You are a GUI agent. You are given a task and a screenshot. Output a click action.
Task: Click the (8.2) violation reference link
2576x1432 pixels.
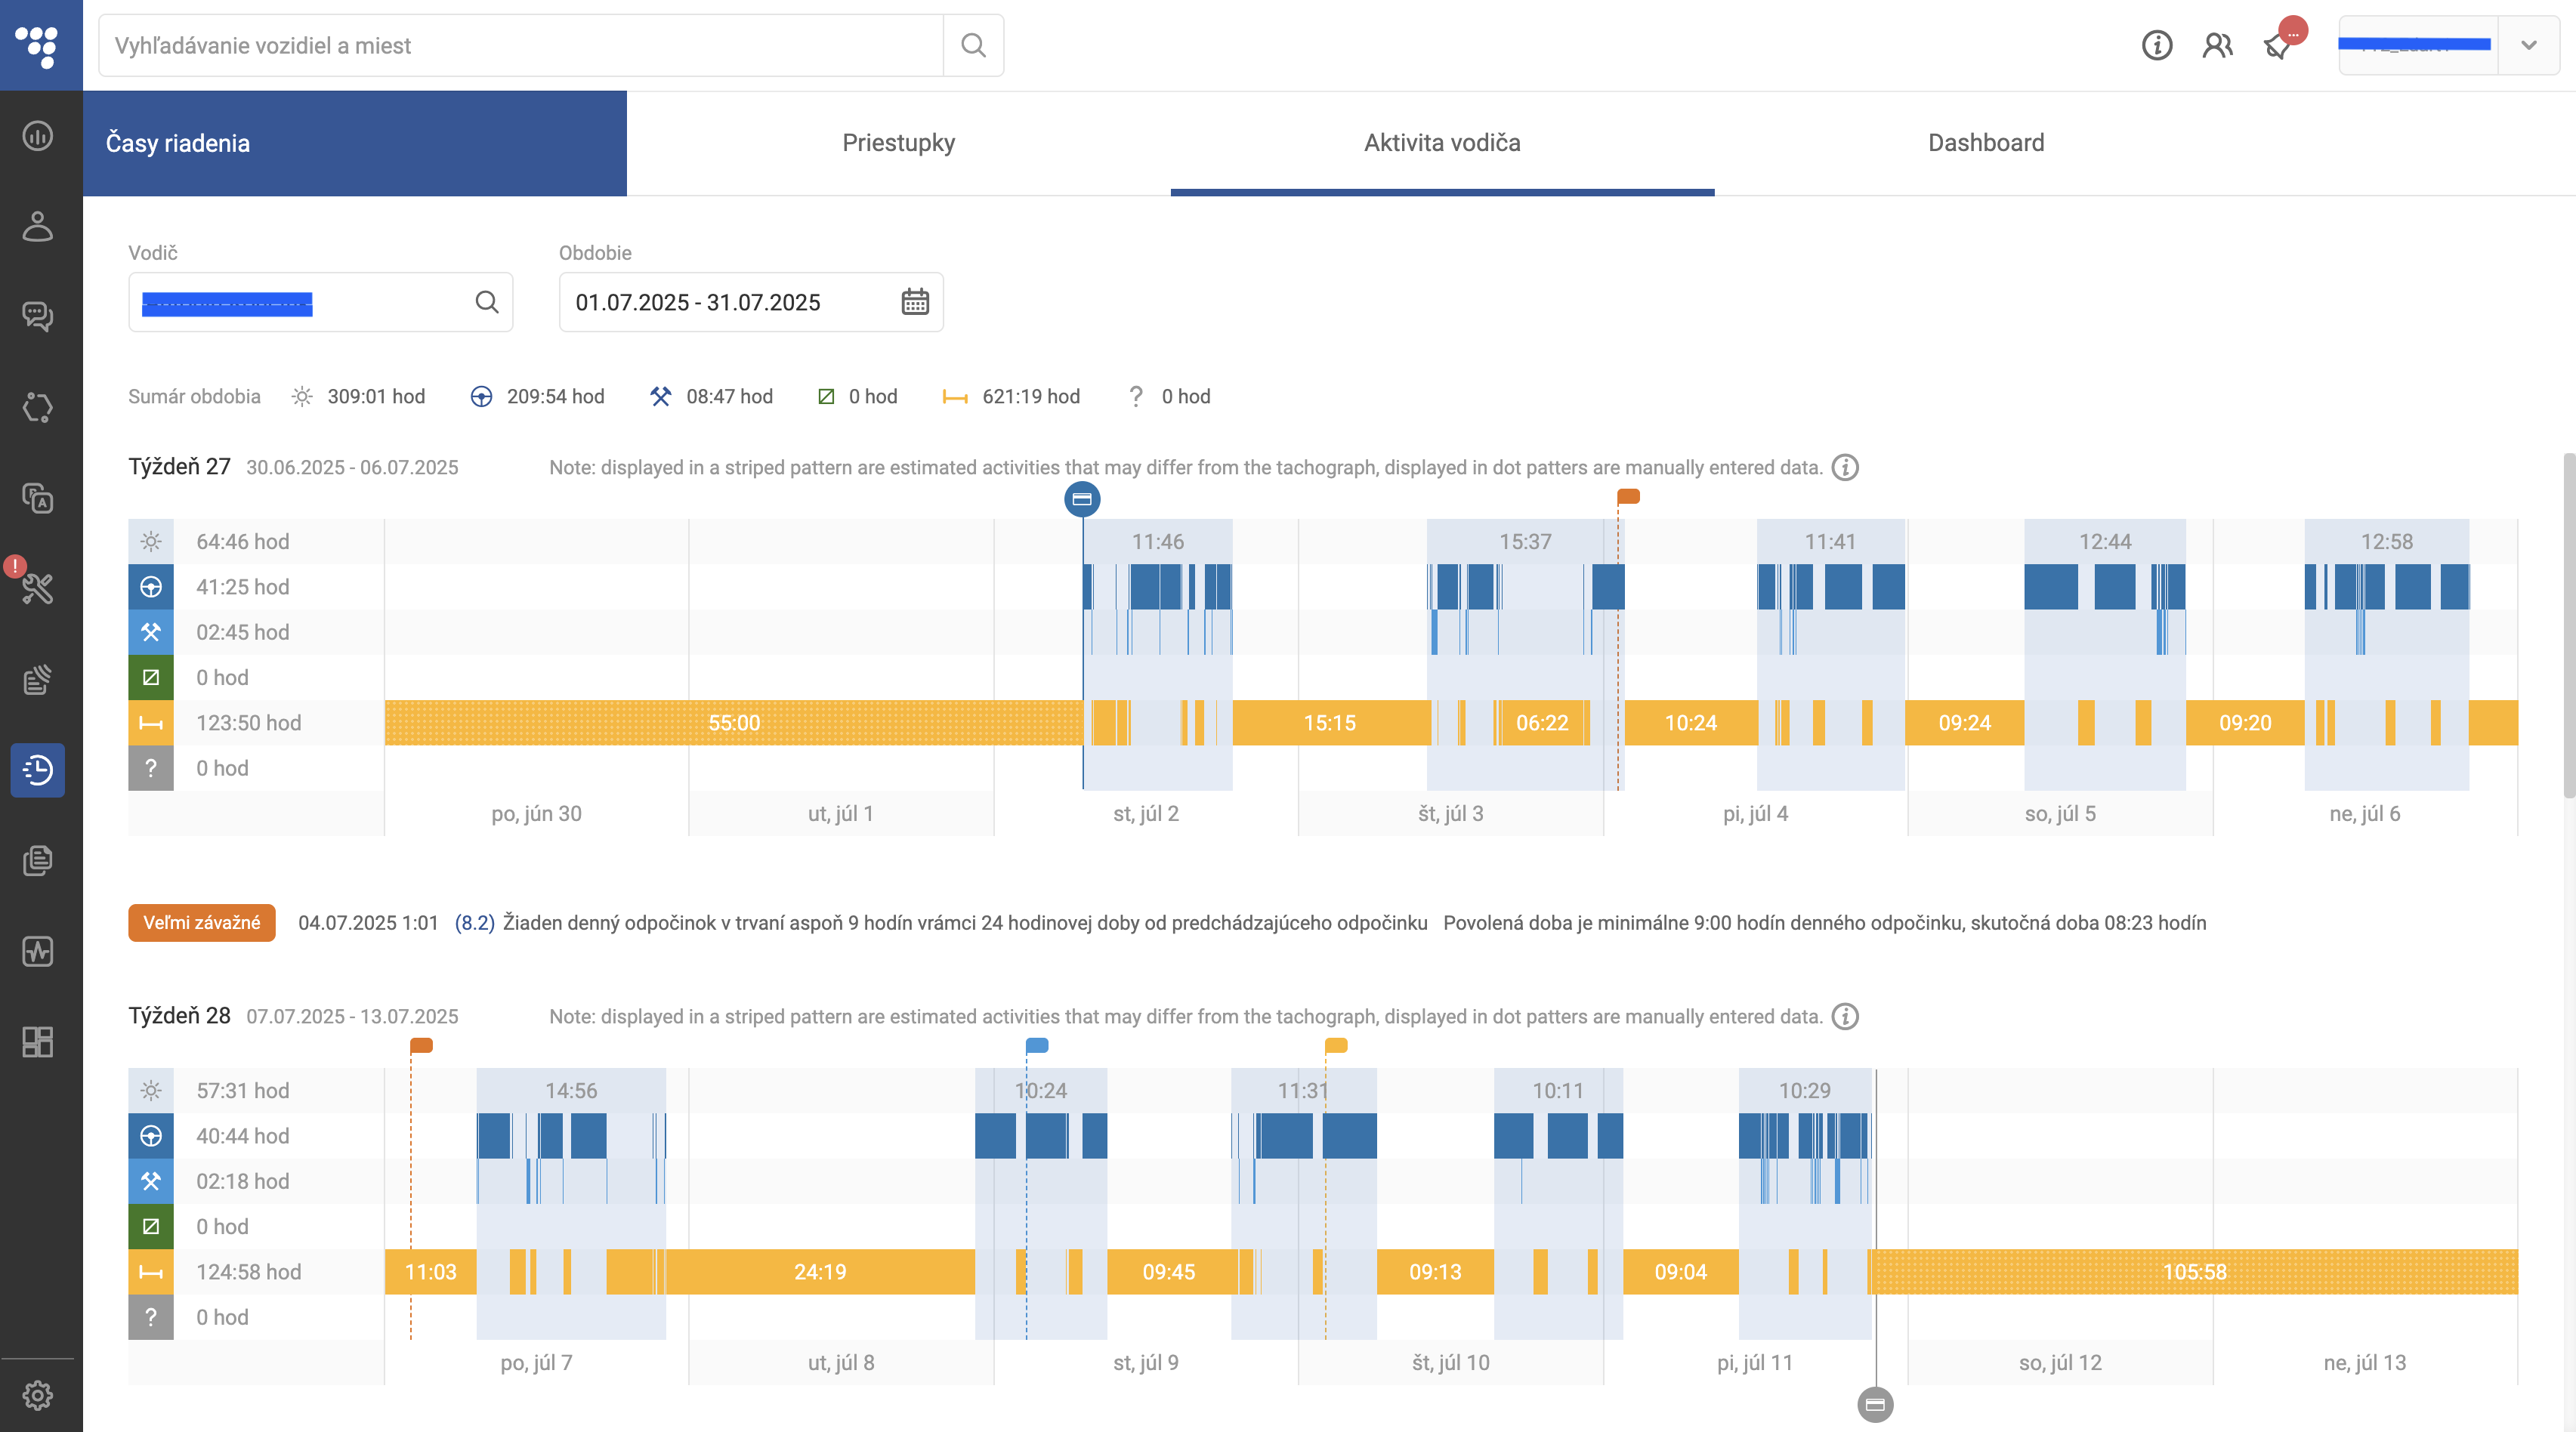click(x=475, y=923)
